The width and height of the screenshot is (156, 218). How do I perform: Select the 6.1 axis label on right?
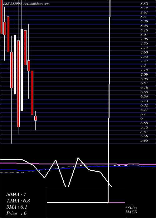click(143, 114)
